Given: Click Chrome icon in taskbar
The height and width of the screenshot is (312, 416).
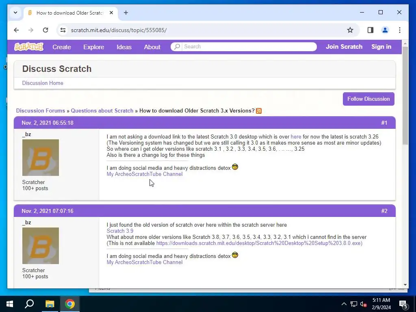Looking at the screenshot, I should coord(70,304).
